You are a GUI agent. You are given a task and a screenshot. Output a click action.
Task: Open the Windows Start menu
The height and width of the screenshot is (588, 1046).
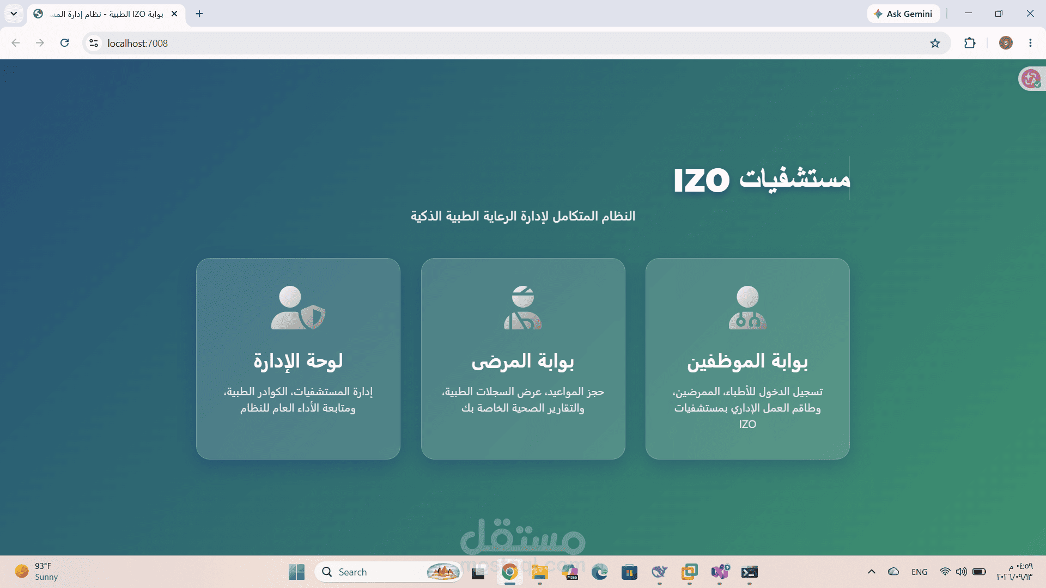point(296,572)
